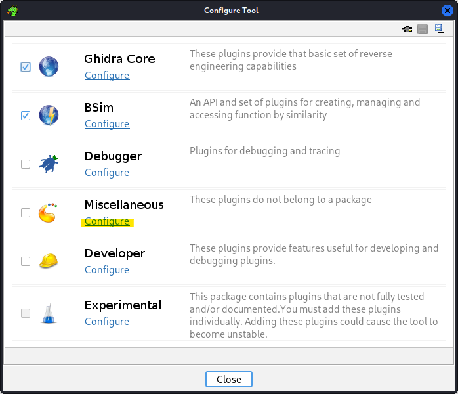Open Configure link under Ghidra Core
This screenshot has width=458, height=394.
point(107,76)
